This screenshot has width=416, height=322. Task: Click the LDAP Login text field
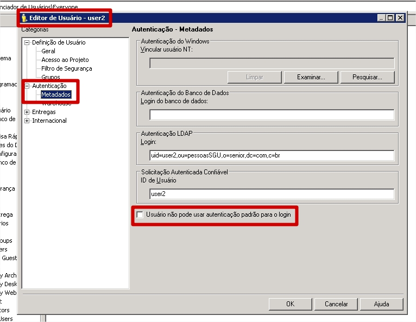pos(272,156)
